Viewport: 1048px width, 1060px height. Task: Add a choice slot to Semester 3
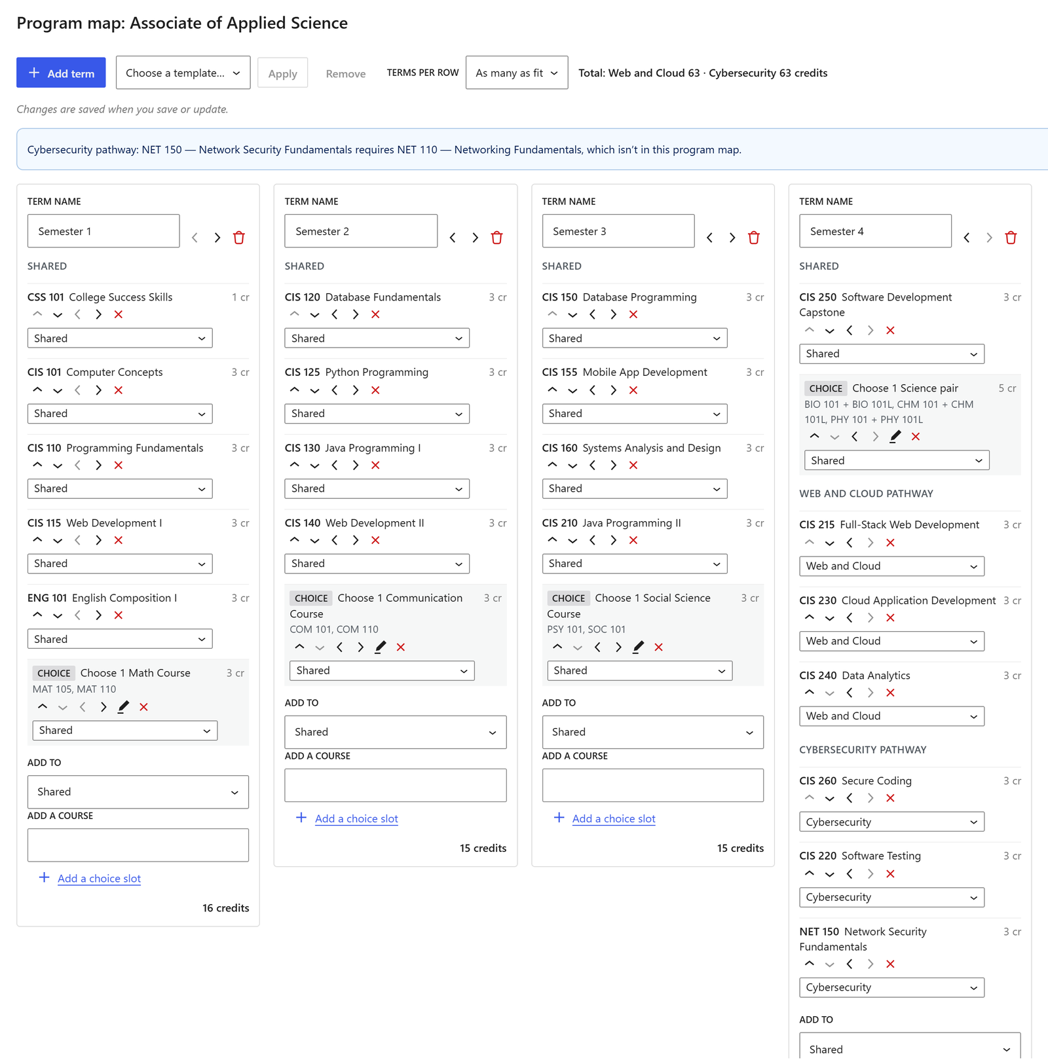click(614, 819)
